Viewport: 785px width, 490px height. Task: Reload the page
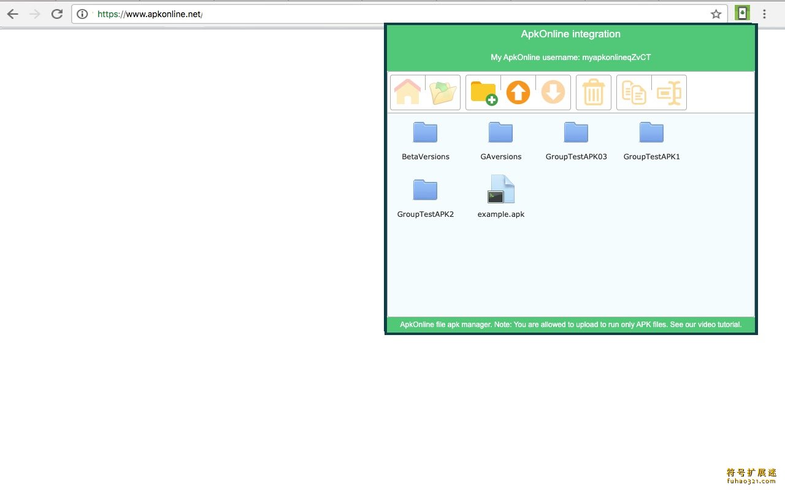point(56,13)
